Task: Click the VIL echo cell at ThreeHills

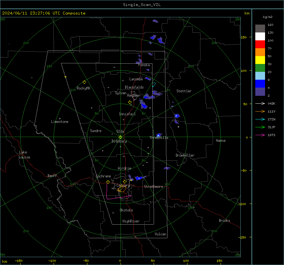Action: point(159,135)
